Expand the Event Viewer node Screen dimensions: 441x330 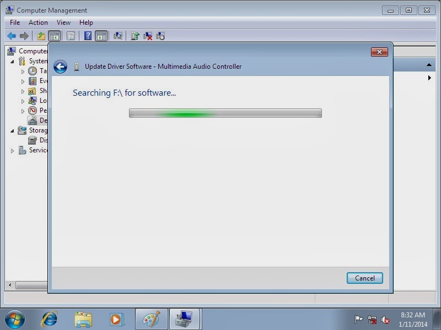23,81
